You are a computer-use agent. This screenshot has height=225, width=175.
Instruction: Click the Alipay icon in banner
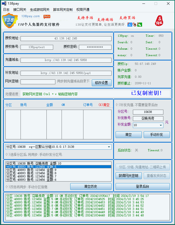click(x=130, y=25)
